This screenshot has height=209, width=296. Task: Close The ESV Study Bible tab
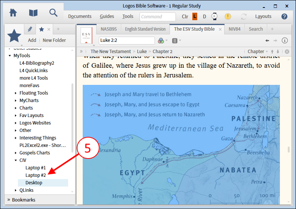220,30
